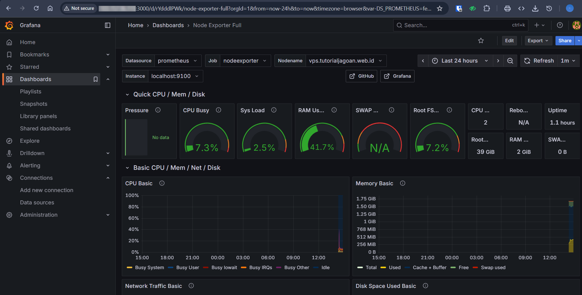582x295 pixels.
Task: Reload the page with browser refresh icon
Action: pyautogui.click(x=36, y=8)
